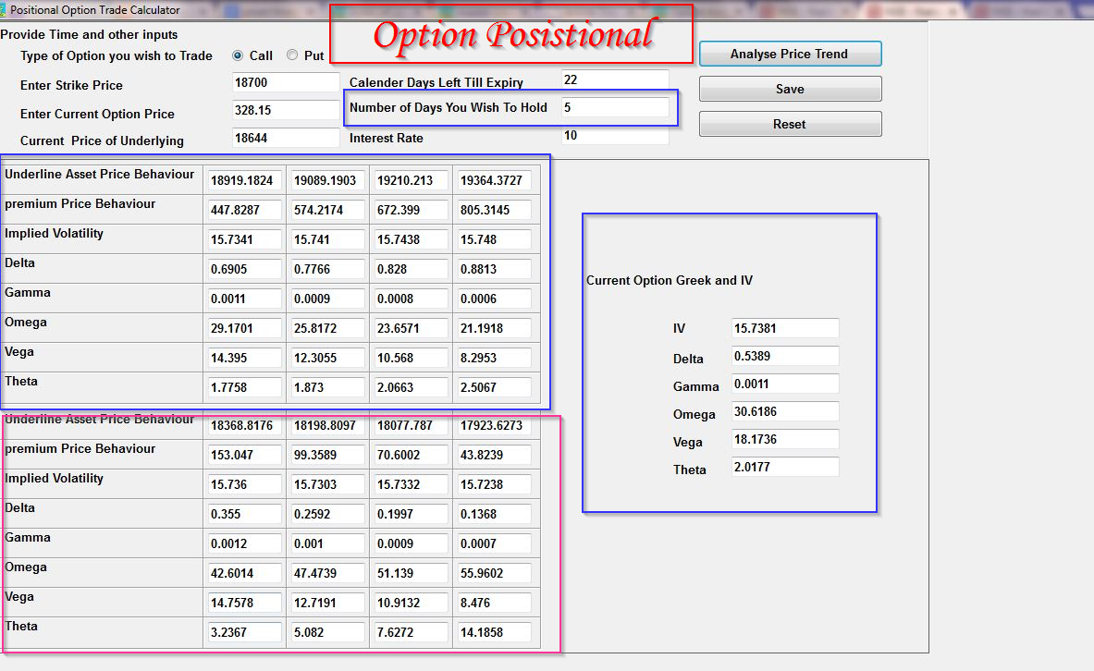Viewport: 1094px width, 671px height.
Task: Select the Theta field showing 2.0177
Action: tap(784, 467)
